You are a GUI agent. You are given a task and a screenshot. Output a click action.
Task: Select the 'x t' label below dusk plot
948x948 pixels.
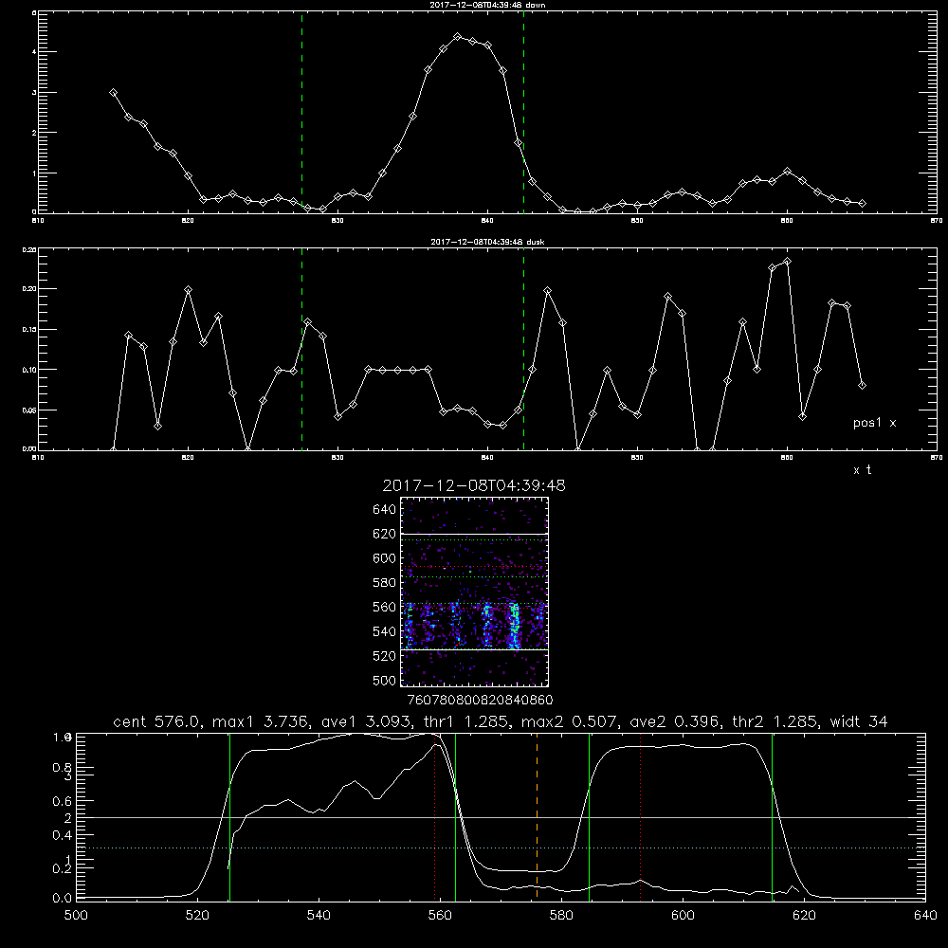tap(862, 470)
